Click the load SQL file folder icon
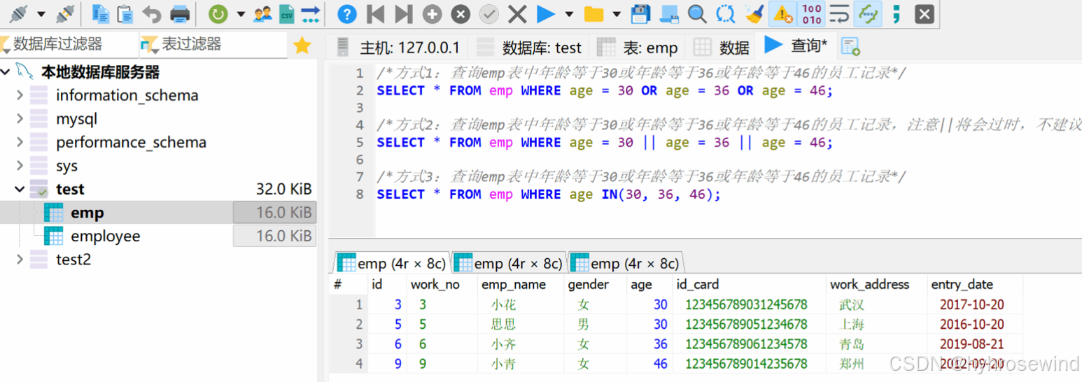Screen dimensions: 1082x382 (x=593, y=13)
